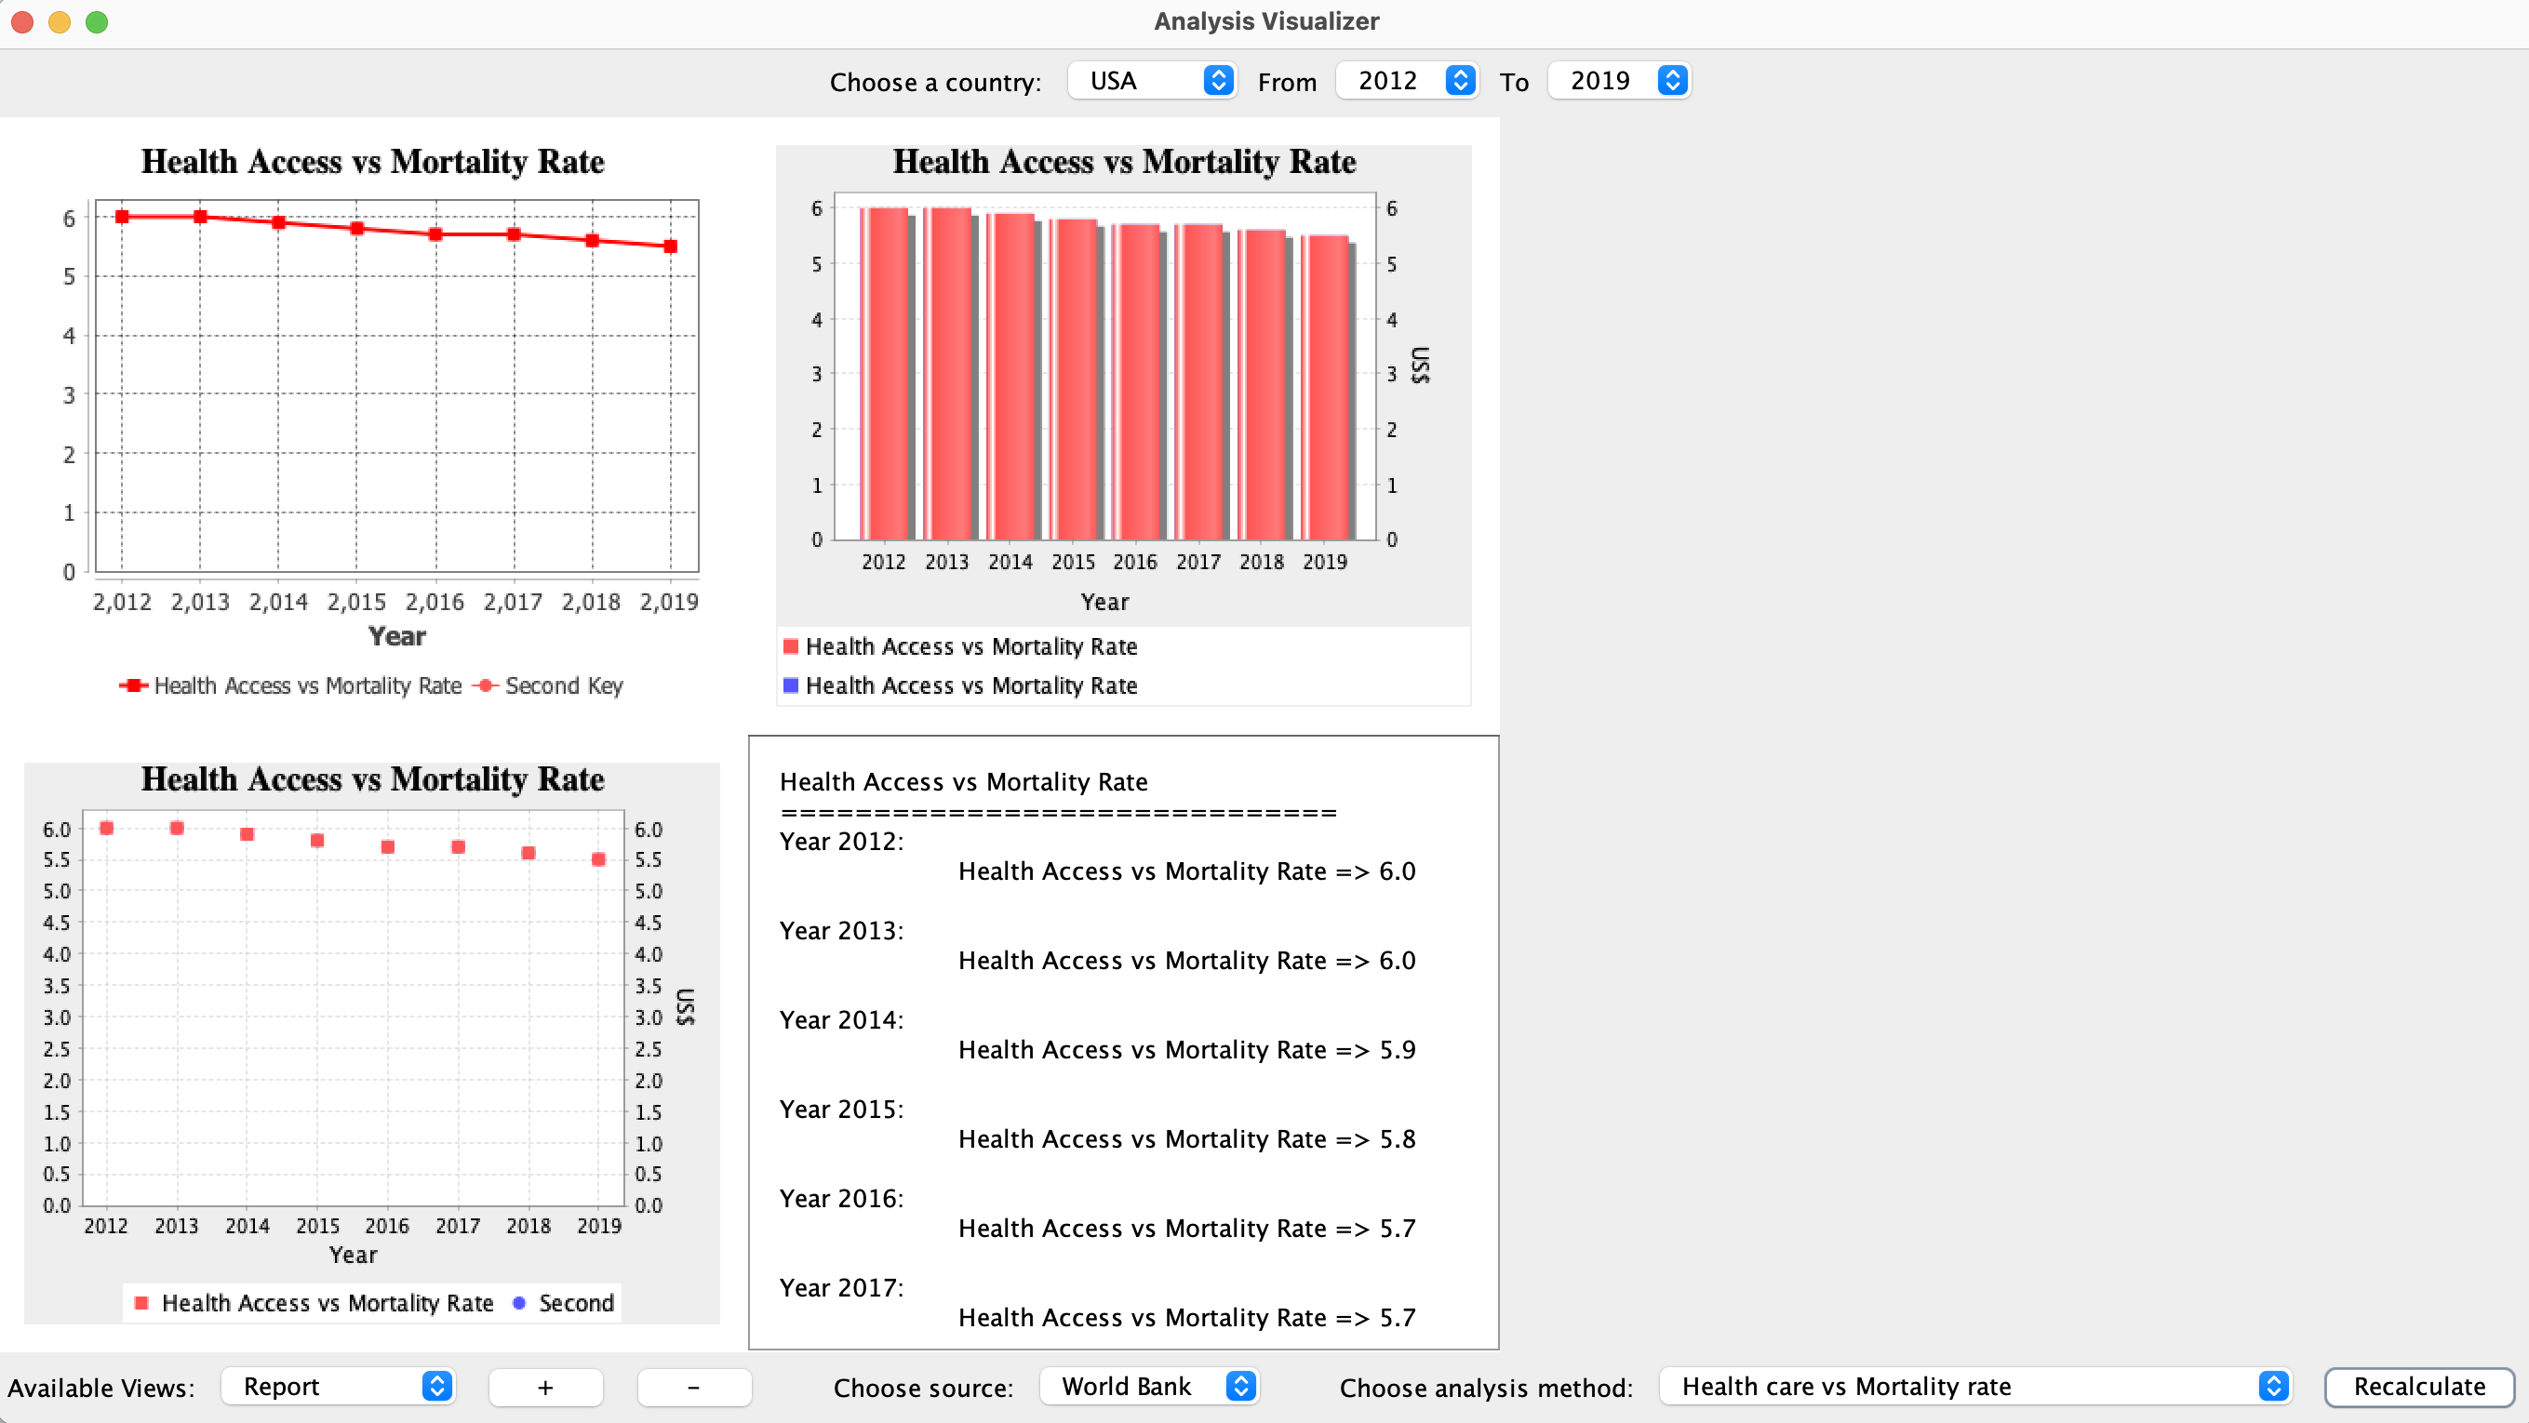Screen dimensions: 2529x1423
Task: Click the minus button to remove view
Action: coord(694,1387)
